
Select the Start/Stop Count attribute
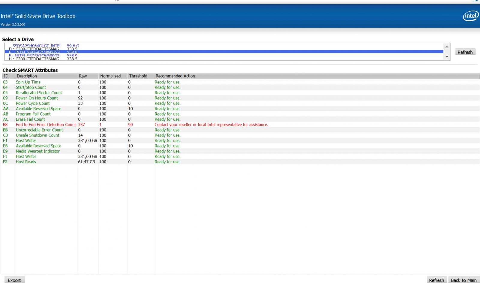31,87
